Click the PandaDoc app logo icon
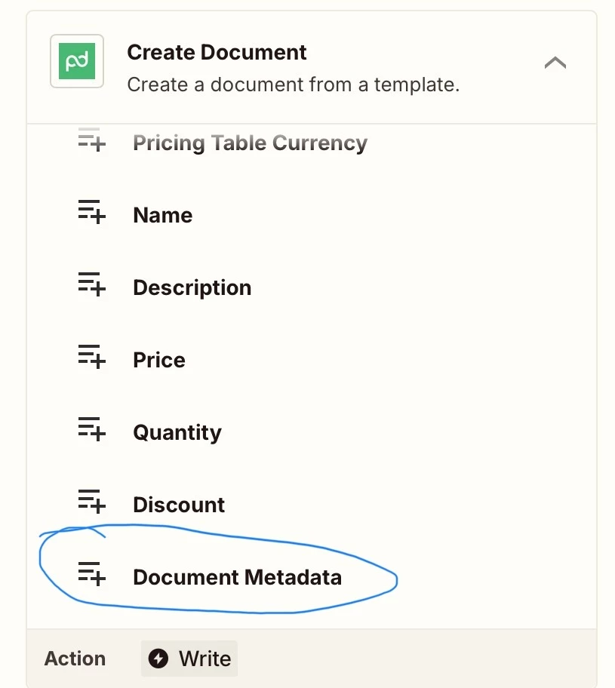The height and width of the screenshot is (688, 615). [77, 61]
